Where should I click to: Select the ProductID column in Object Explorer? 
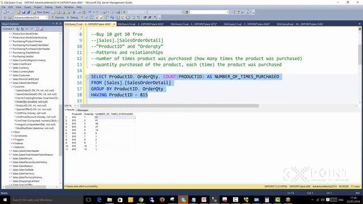(31, 105)
